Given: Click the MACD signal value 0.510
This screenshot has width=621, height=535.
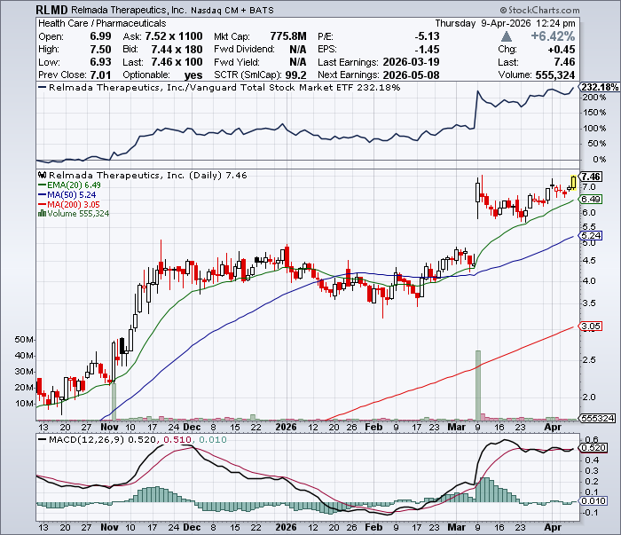Looking at the screenshot, I should tap(177, 439).
